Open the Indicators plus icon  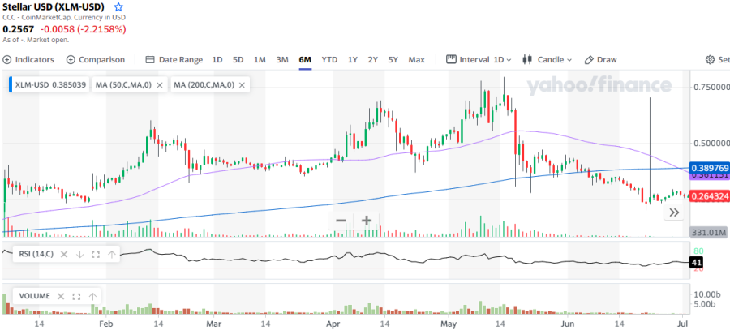click(7, 59)
